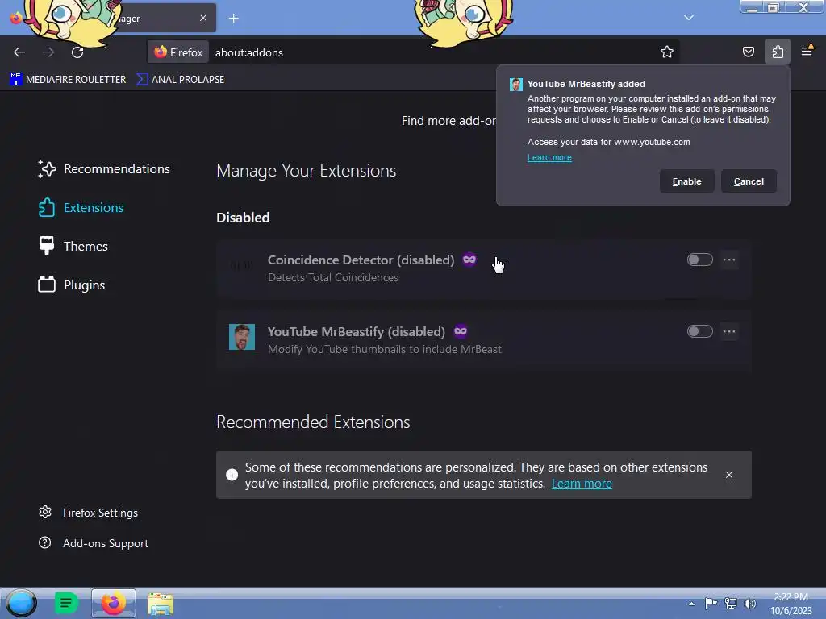This screenshot has height=619, width=826.
Task: Click Enable in the add-on popup
Action: click(687, 181)
